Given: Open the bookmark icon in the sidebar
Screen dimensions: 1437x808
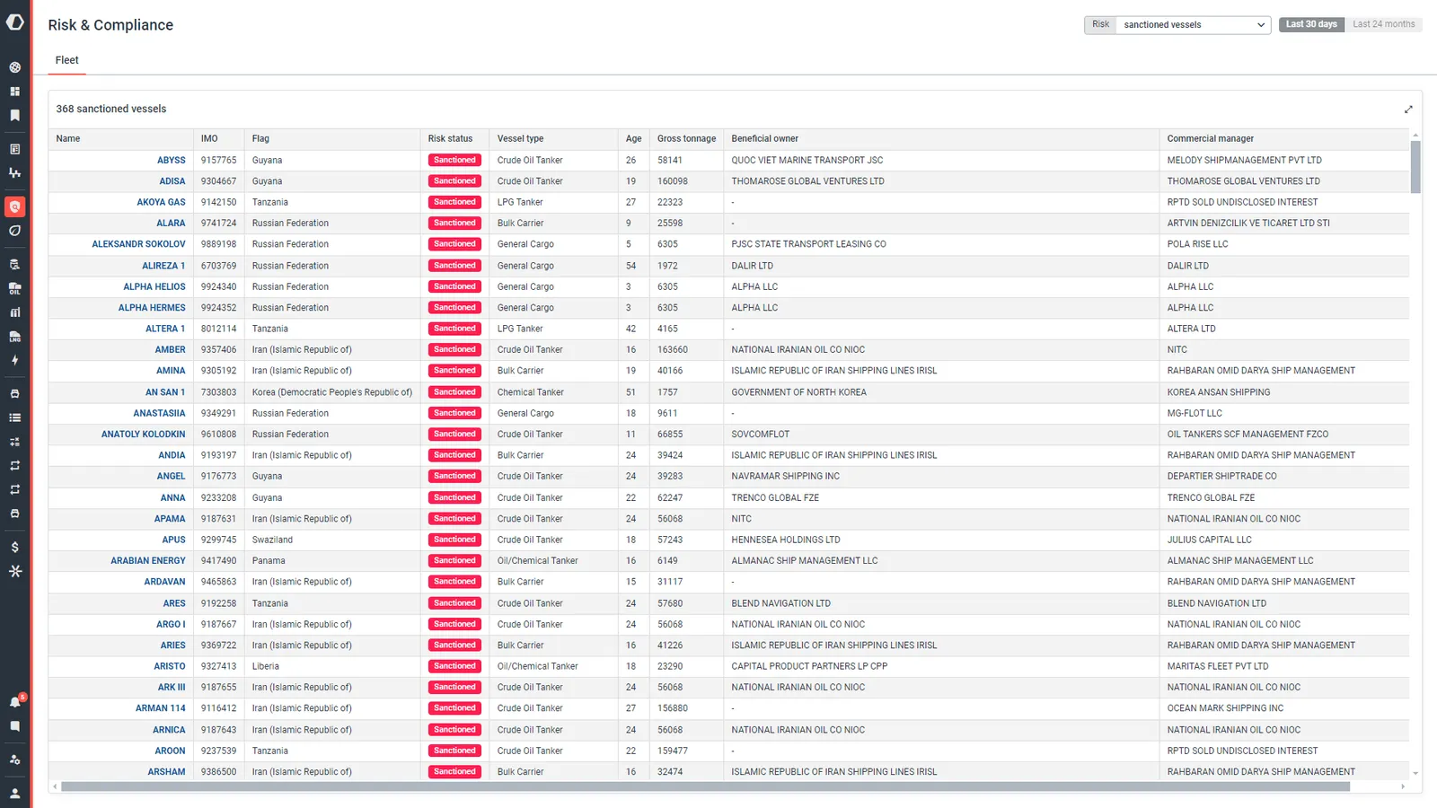Looking at the screenshot, I should coord(15,116).
